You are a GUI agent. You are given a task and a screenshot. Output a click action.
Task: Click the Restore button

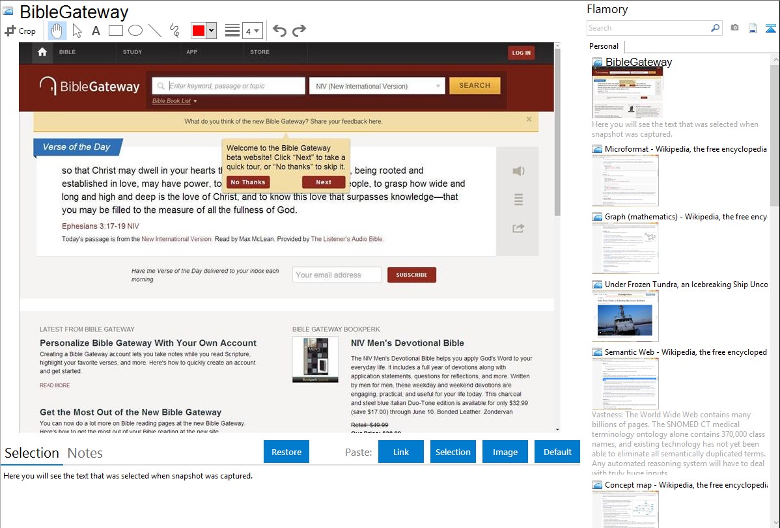(x=286, y=452)
